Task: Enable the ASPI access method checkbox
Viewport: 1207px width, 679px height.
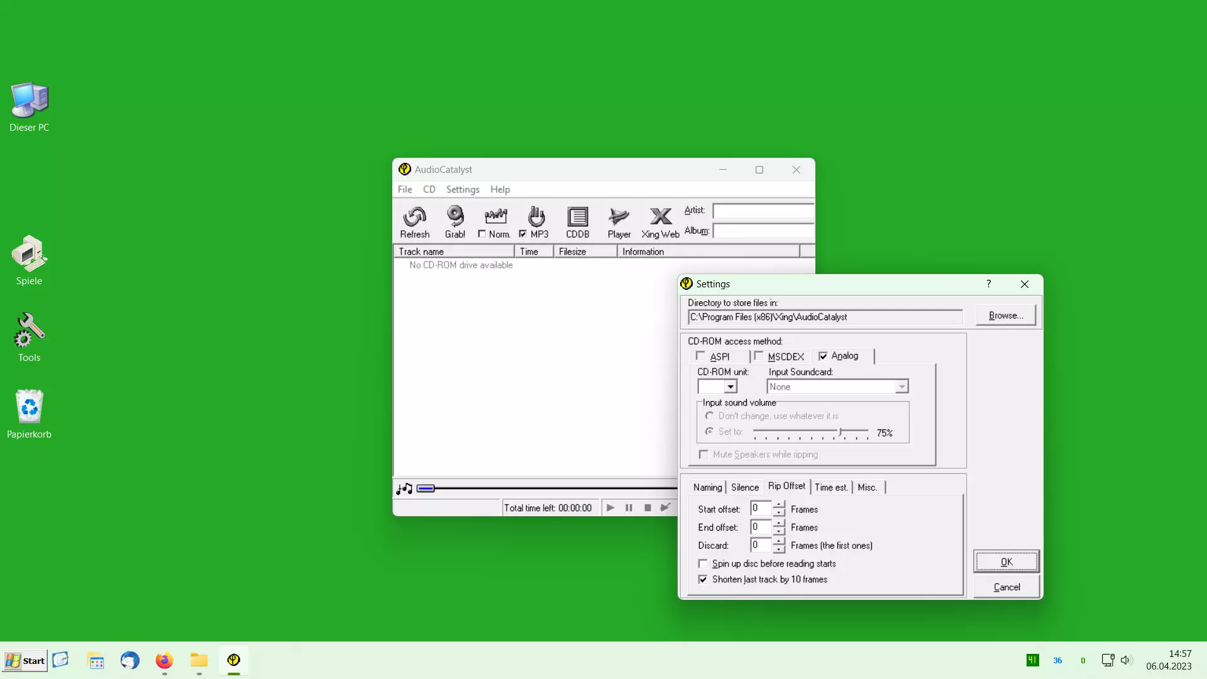Action: 701,356
